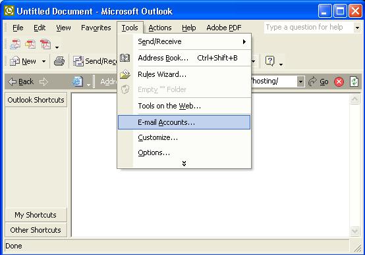This screenshot has height=255, width=365.
Task: Click the address field showing hosting/
Action: (274, 81)
